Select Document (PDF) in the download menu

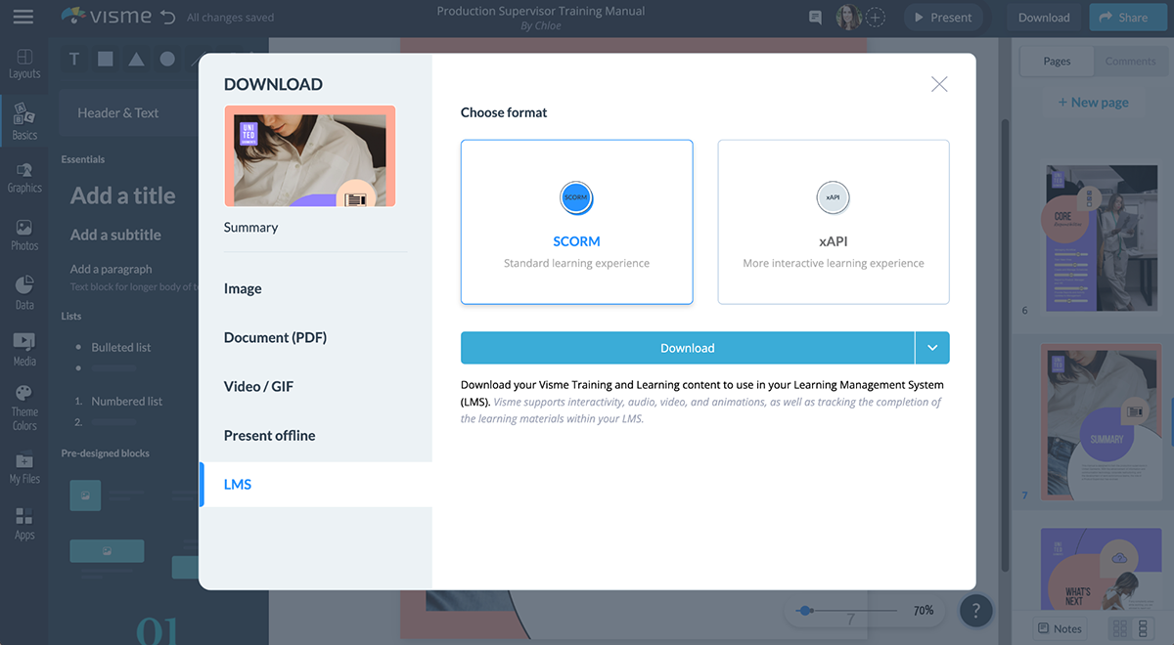coord(276,337)
